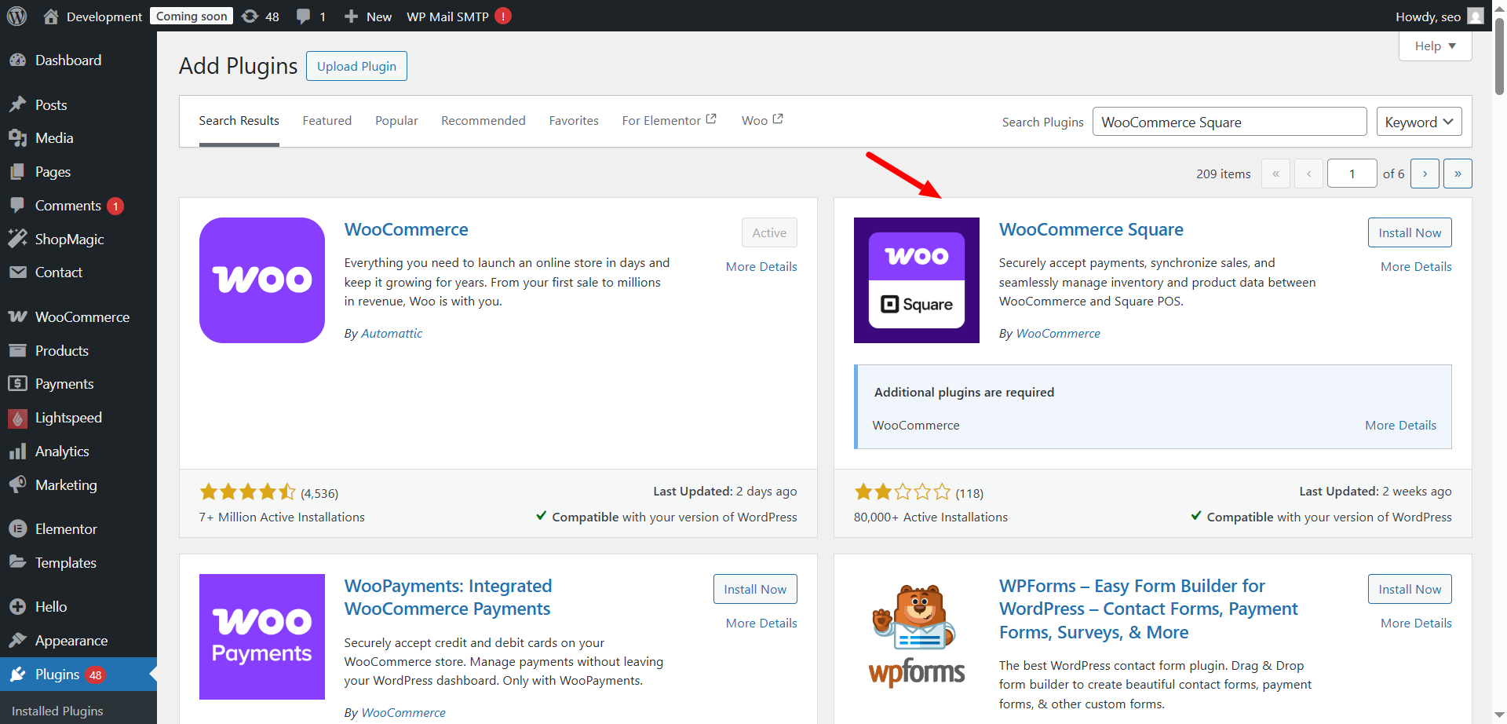Viewport: 1507px width, 724px height.
Task: Go to the next results page
Action: (1425, 174)
